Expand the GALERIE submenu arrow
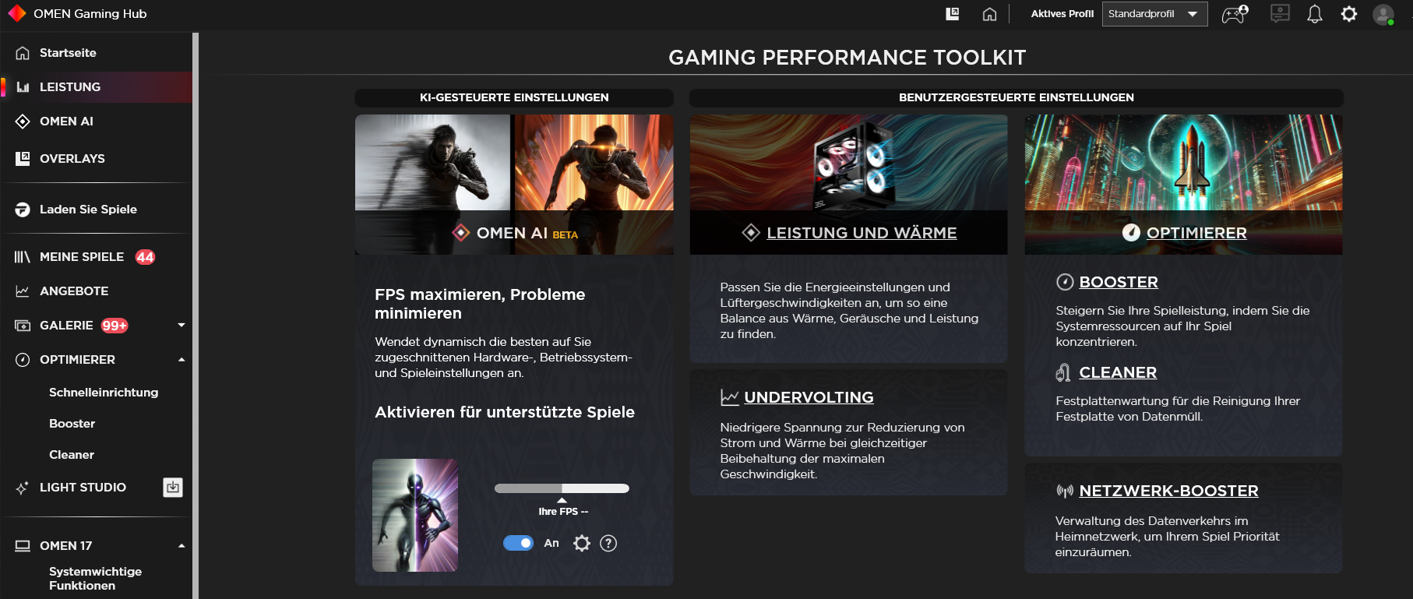1413x599 pixels. click(181, 326)
